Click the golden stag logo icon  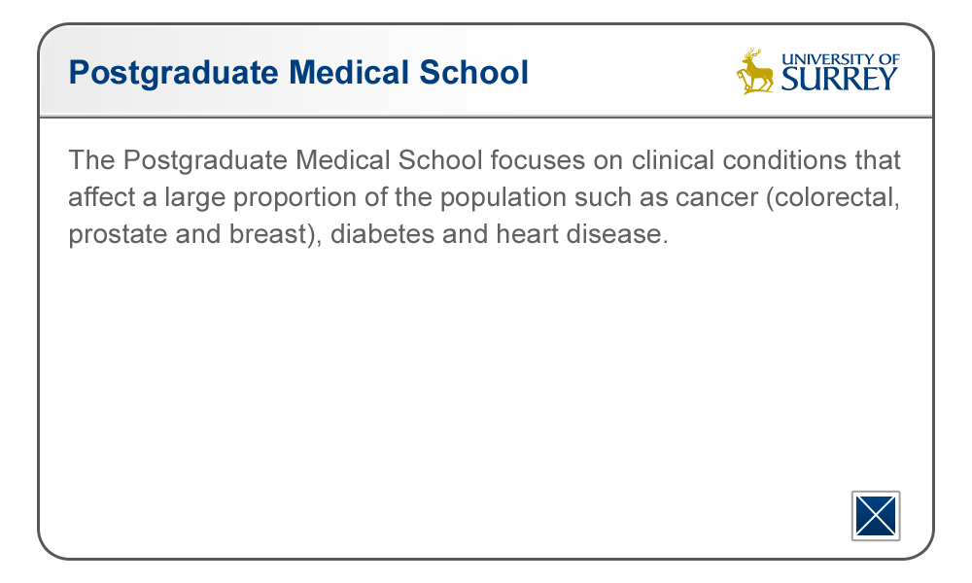pos(754,71)
